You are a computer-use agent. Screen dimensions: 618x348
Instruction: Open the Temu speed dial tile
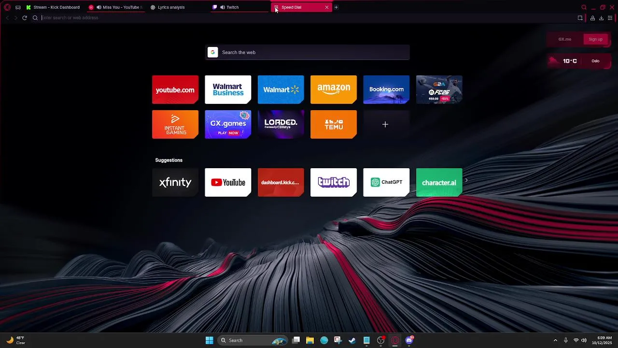point(334,124)
